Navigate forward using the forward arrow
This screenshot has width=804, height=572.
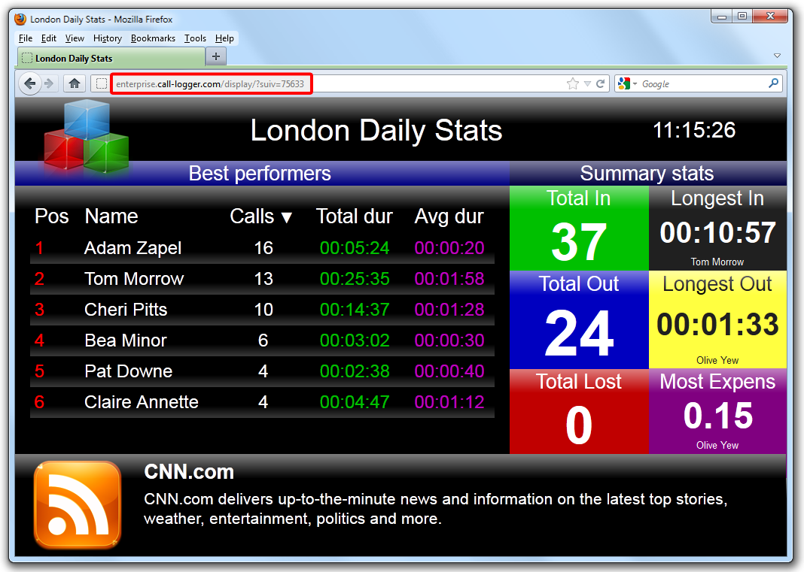(x=49, y=83)
